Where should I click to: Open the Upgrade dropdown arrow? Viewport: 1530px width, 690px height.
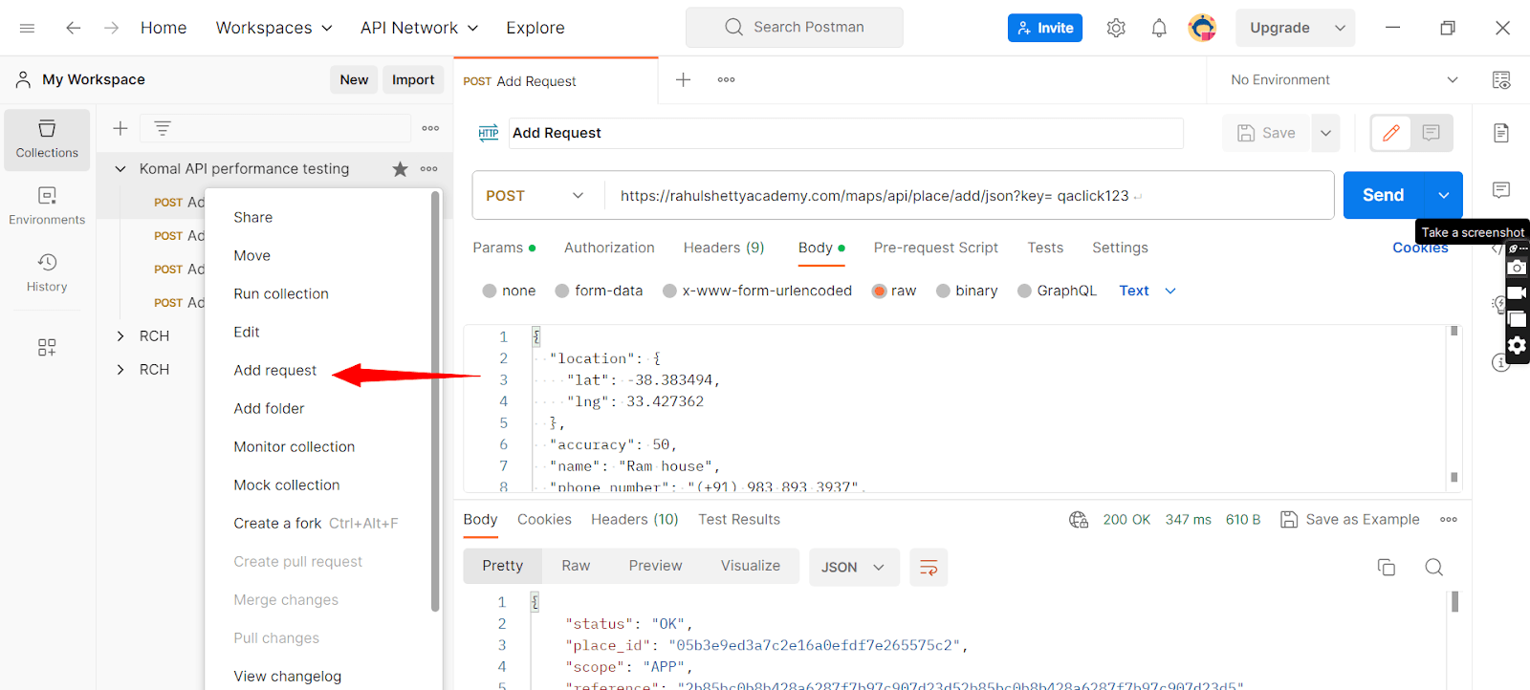[1340, 28]
